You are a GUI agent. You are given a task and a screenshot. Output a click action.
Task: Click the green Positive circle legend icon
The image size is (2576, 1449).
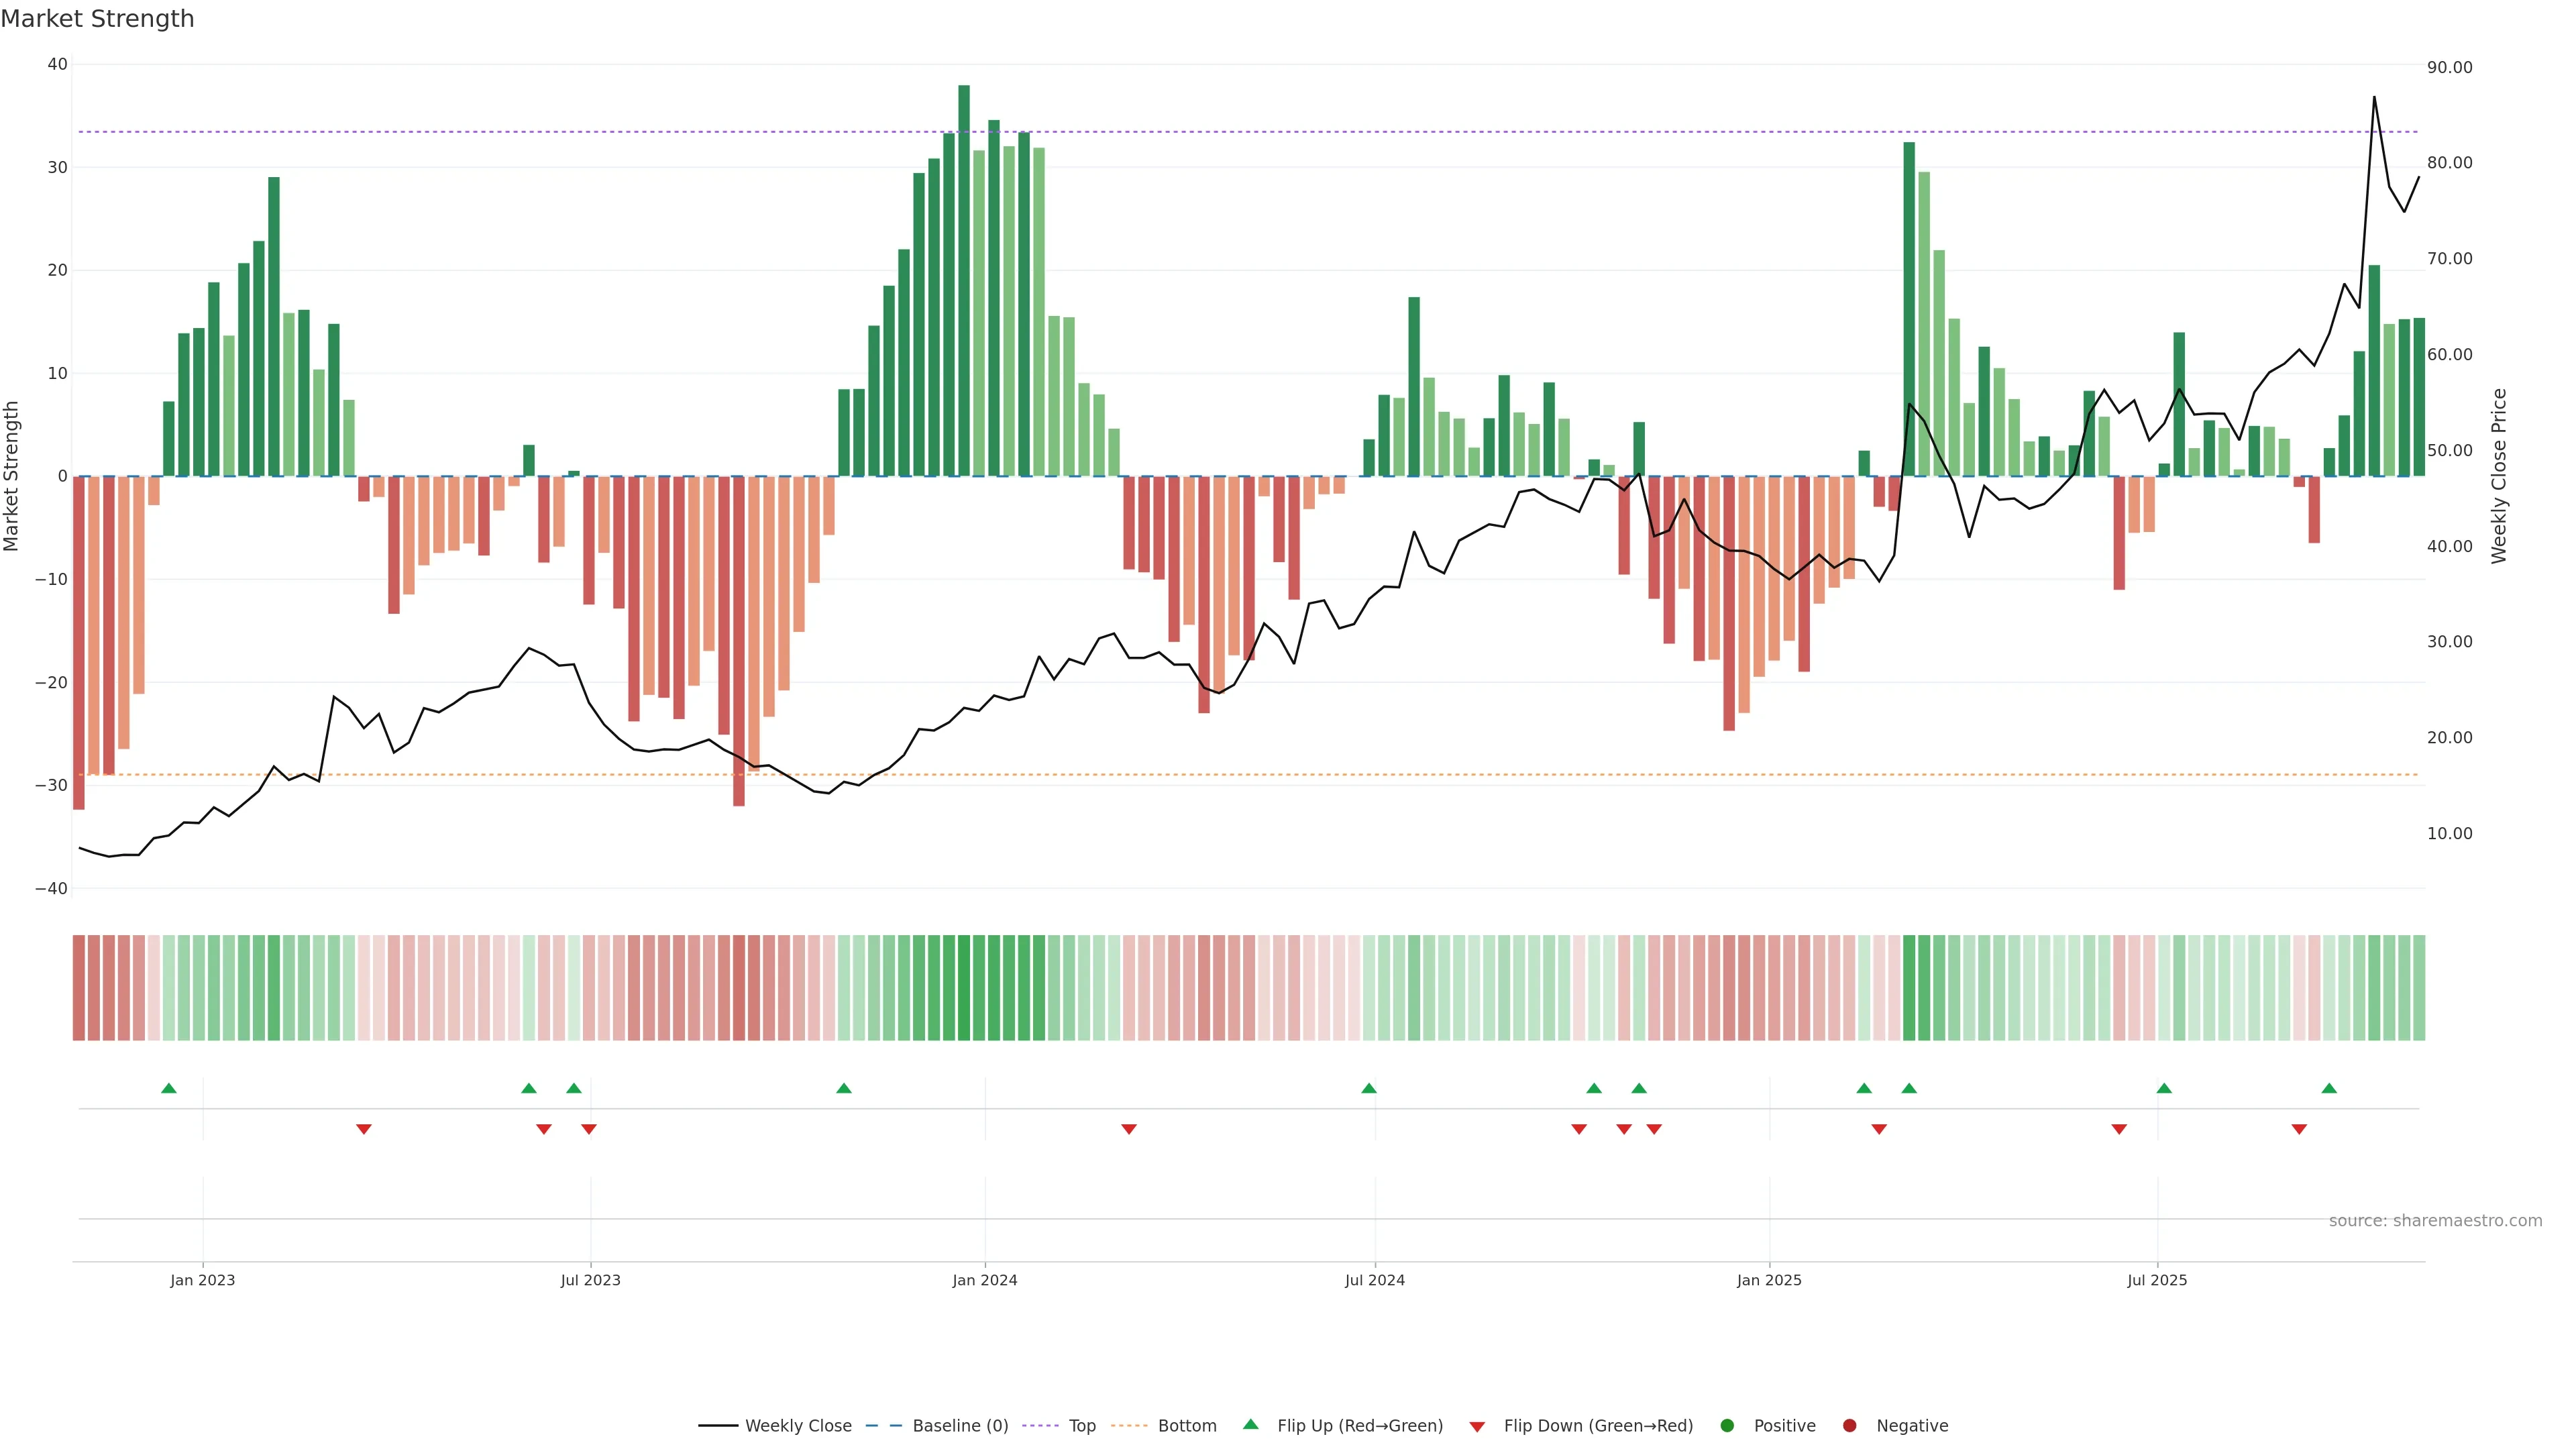[1727, 1426]
